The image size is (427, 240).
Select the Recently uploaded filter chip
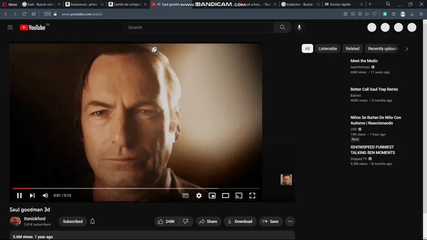(382, 48)
